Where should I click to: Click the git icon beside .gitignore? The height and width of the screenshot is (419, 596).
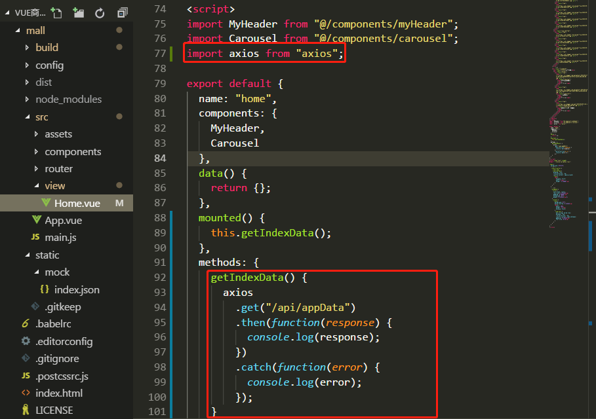(26, 358)
